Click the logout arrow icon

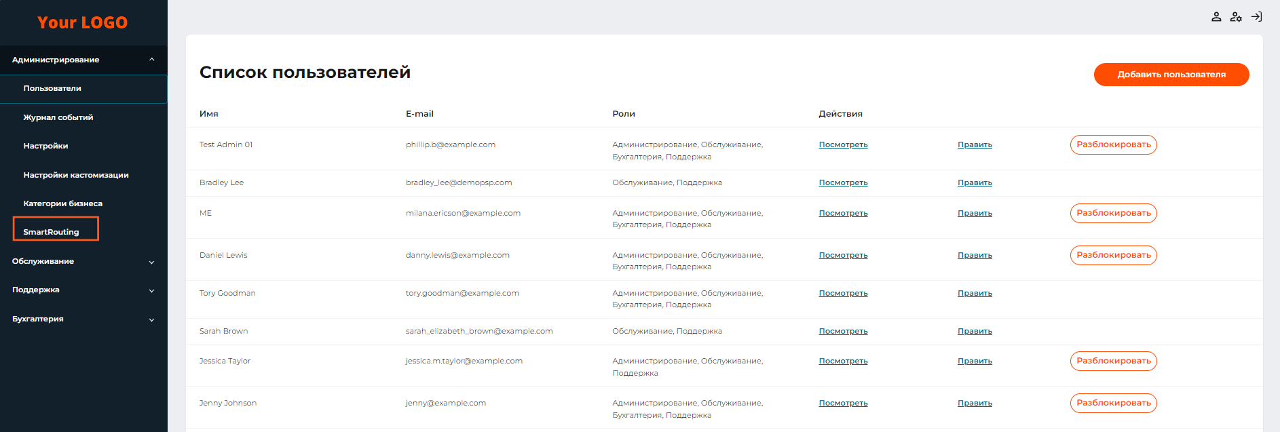1256,17
